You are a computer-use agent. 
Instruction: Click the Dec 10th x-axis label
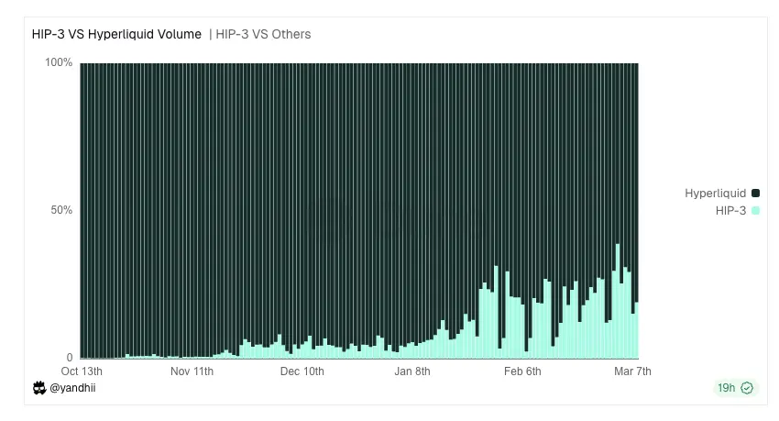[x=302, y=371]
